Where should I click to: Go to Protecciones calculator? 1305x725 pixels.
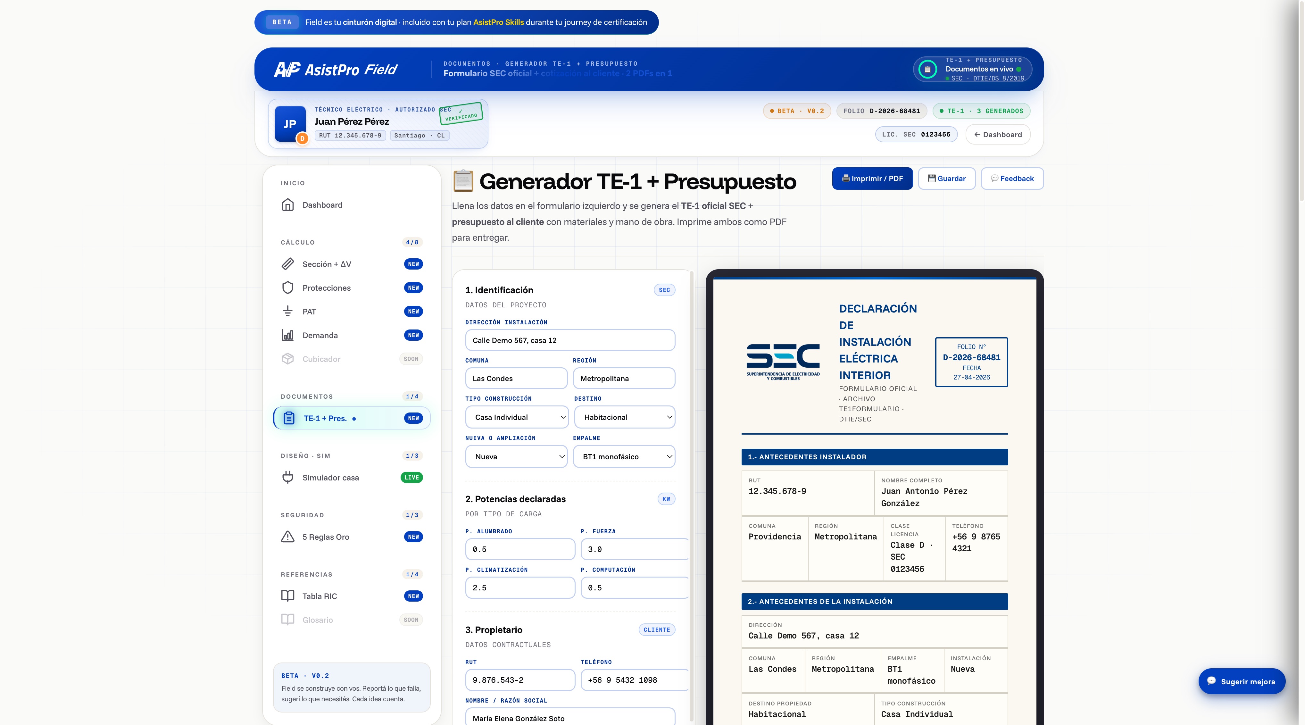352,288
